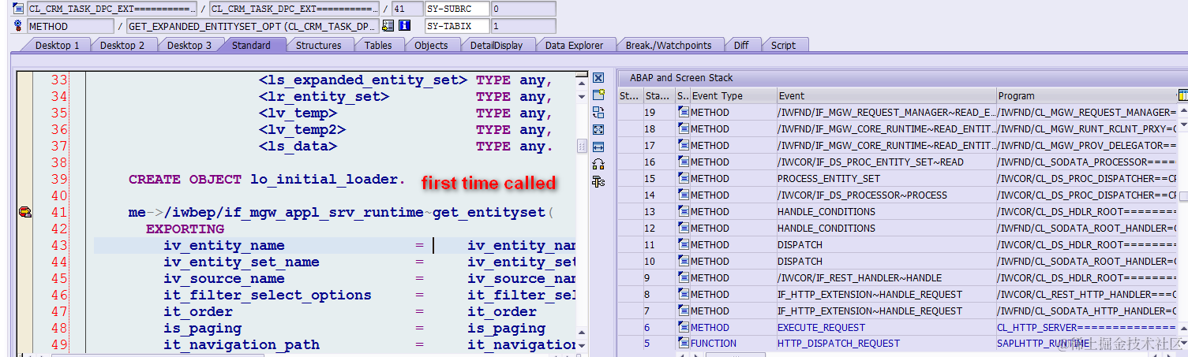Click the gear icon beside the METHOD field

click(x=18, y=25)
